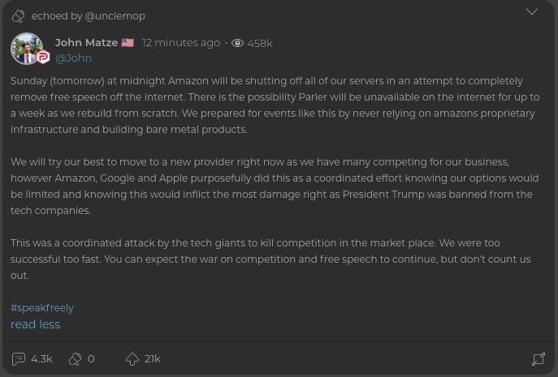Click the 458k view count
Screen dimensions: 558x377
260,43
